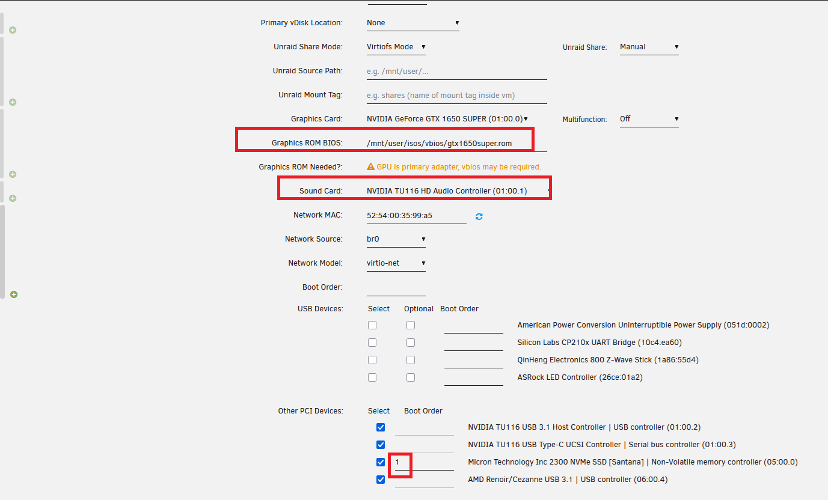The width and height of the screenshot is (828, 500).
Task: Select checkbox for QinHeng 800 Z-Wave Stick
Action: click(x=372, y=360)
